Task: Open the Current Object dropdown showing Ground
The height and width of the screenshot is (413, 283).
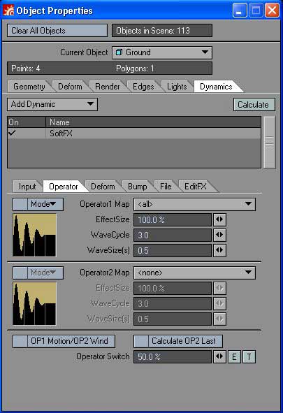Action: click(162, 52)
